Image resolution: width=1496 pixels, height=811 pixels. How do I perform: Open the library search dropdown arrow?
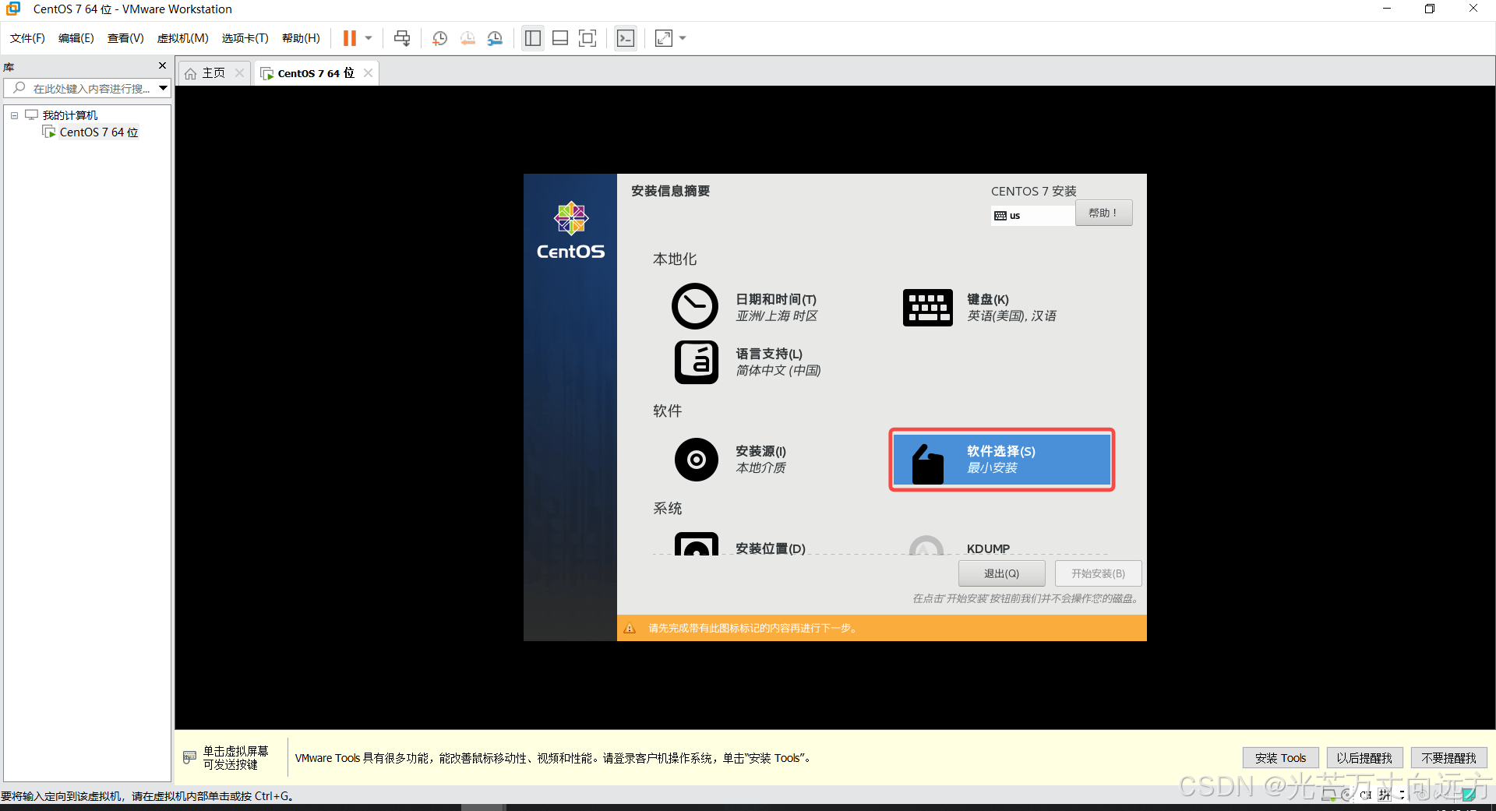coord(163,89)
